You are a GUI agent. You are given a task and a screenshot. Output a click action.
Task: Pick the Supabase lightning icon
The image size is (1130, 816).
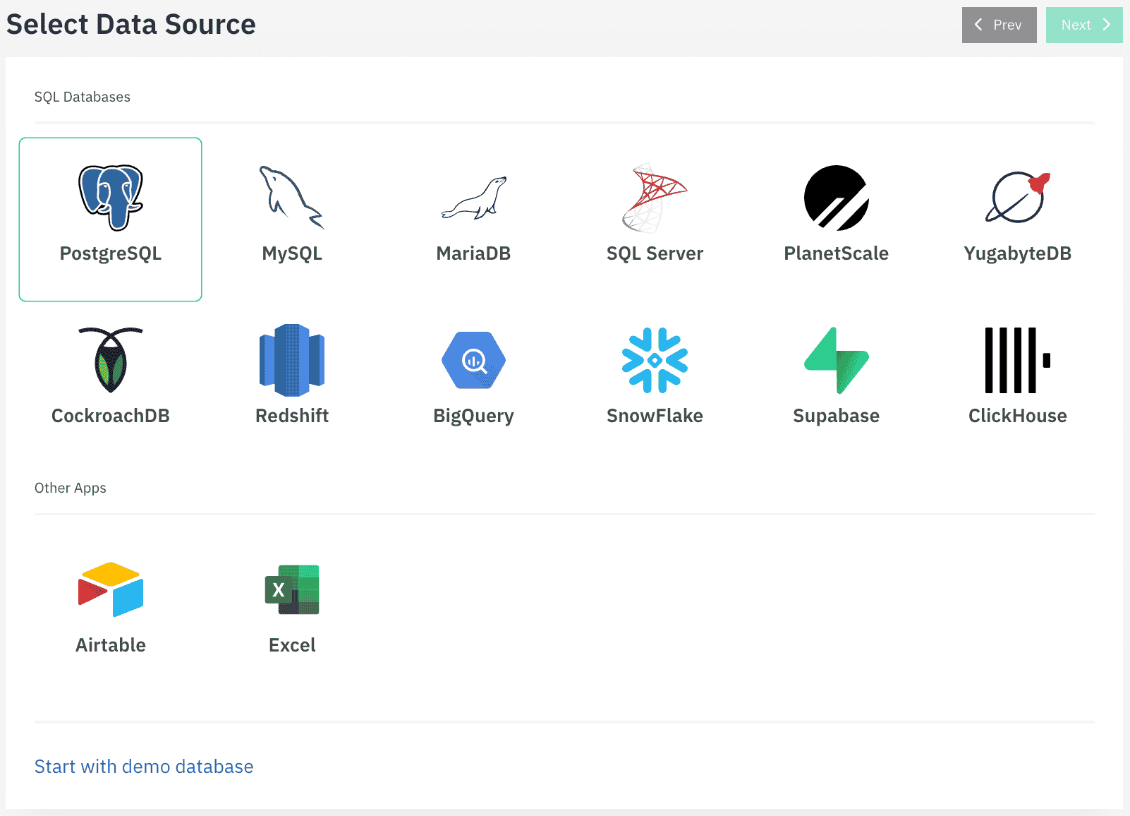(837, 360)
